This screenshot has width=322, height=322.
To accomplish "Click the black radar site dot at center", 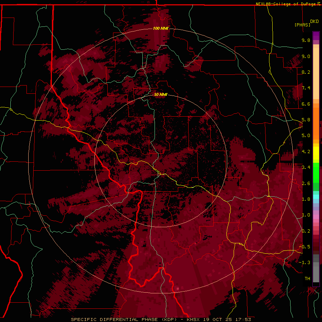I will [161, 161].
